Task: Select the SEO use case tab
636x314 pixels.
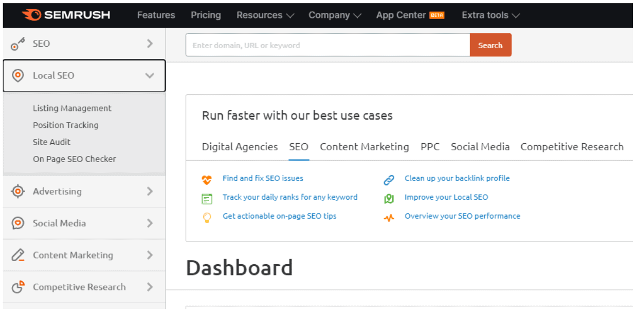Action: point(299,147)
